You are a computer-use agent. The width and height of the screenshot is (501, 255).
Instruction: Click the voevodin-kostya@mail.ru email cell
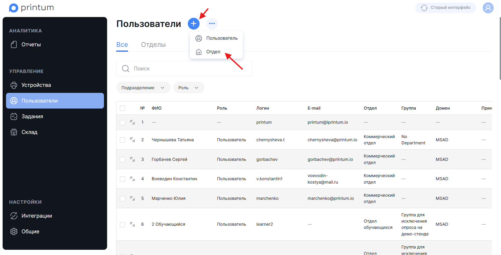[323, 179]
